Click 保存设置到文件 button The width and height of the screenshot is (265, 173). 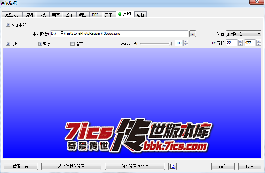(x=135, y=166)
